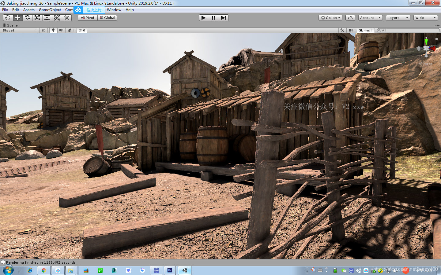Screen dimensions: 441x275
Task: Select the Scene tab
Action: pyautogui.click(x=10, y=25)
